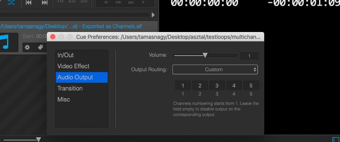Toggle shuffle playback icon
This screenshot has width=340, height=142.
[x=11, y=2]
